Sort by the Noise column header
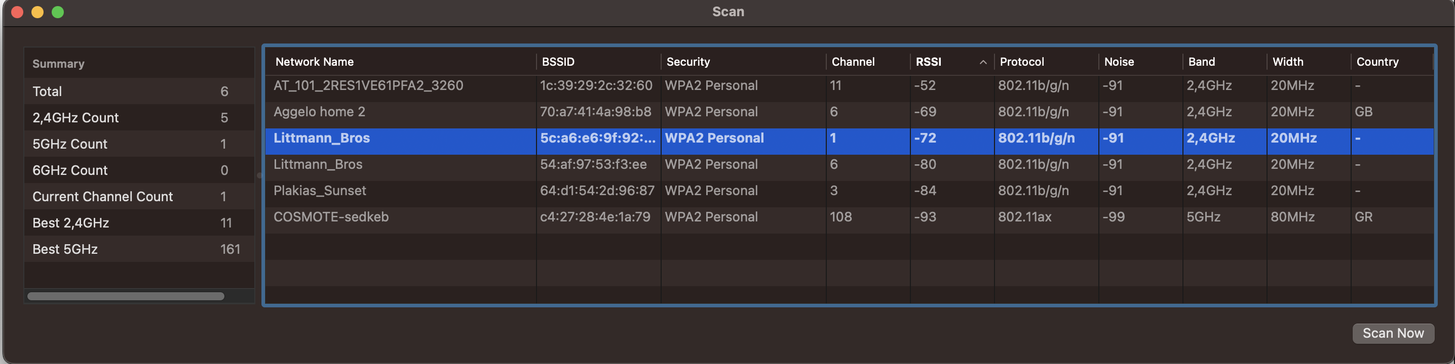This screenshot has height=364, width=1455. 1119,62
